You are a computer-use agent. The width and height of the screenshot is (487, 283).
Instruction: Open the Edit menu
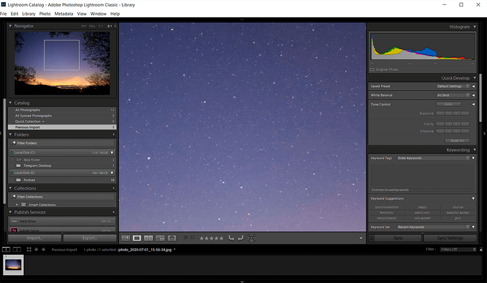pyautogui.click(x=14, y=14)
